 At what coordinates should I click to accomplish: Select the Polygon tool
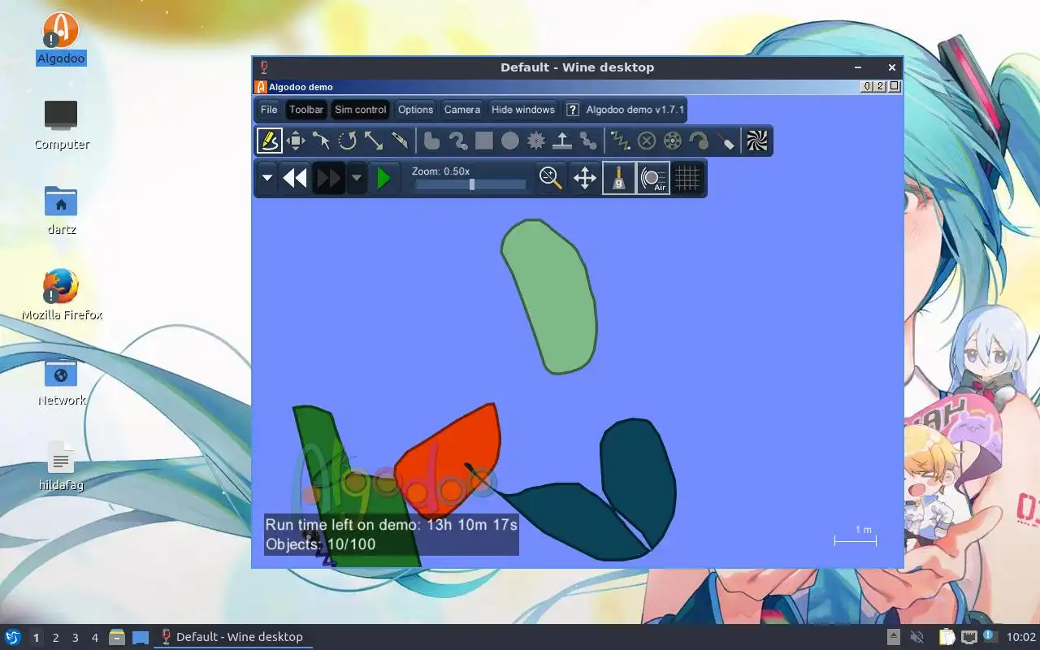[x=432, y=141]
